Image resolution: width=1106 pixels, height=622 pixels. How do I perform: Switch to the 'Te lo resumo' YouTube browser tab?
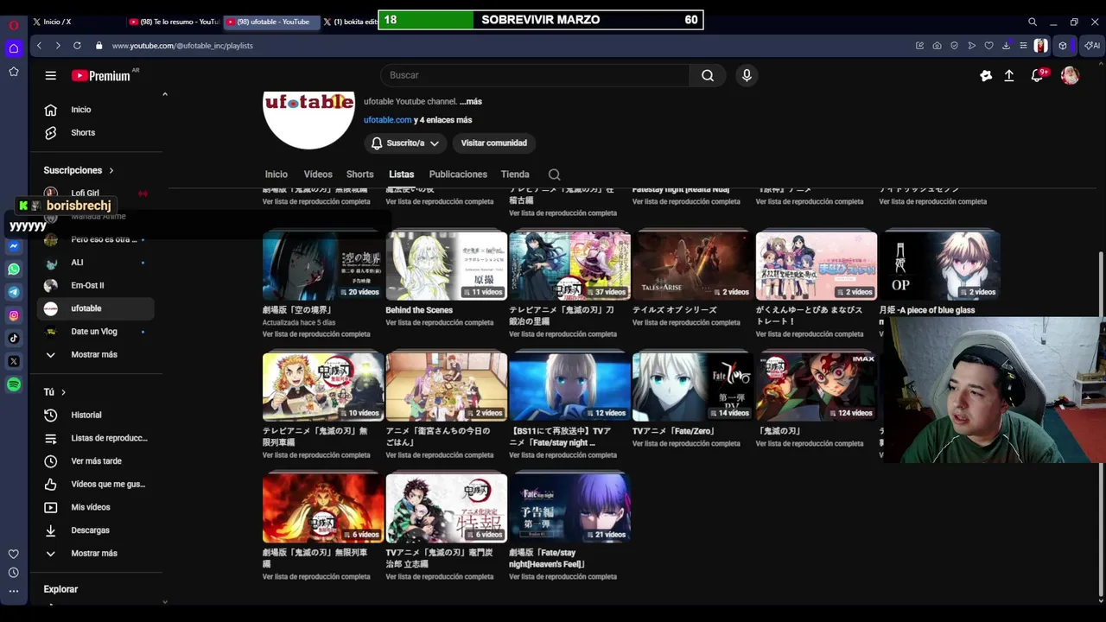pyautogui.click(x=173, y=22)
